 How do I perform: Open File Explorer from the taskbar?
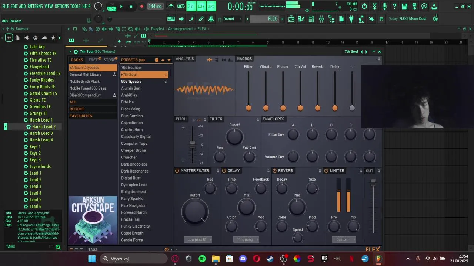[216, 259]
